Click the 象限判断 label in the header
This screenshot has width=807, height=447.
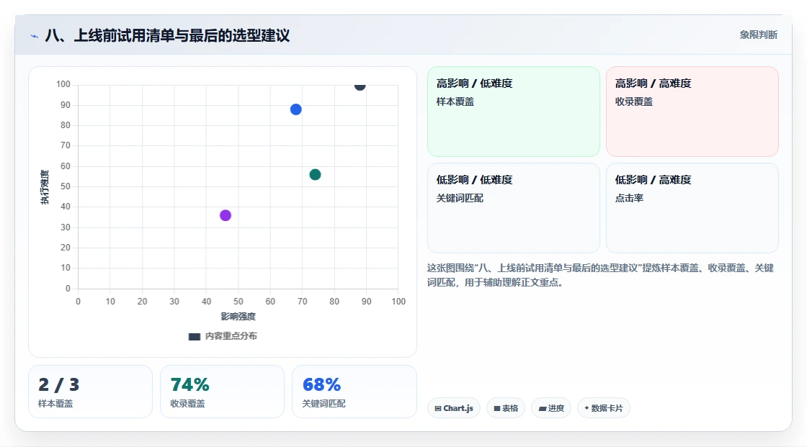pyautogui.click(x=758, y=35)
